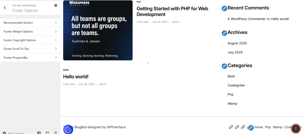This screenshot has width=304, height=134.
Task: Expand the Recommended Section panel
Action: pos(30,23)
